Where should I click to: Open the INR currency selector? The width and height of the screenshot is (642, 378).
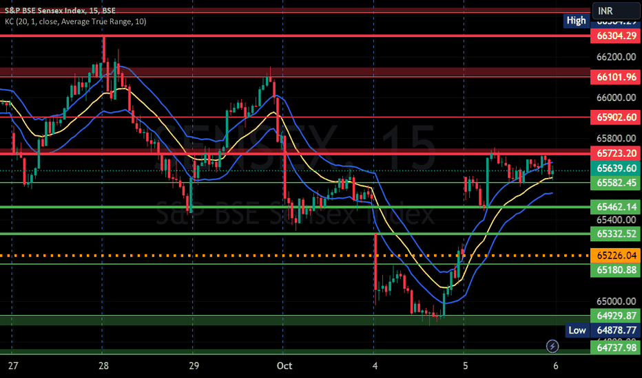coord(617,11)
